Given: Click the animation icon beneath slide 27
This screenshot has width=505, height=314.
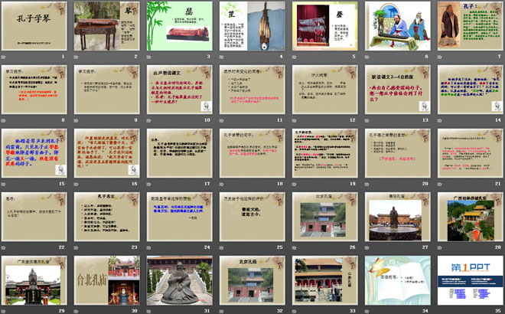Looking at the screenshot, I should [x=367, y=247].
